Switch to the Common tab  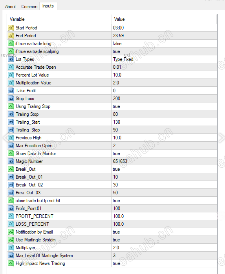point(29,7)
